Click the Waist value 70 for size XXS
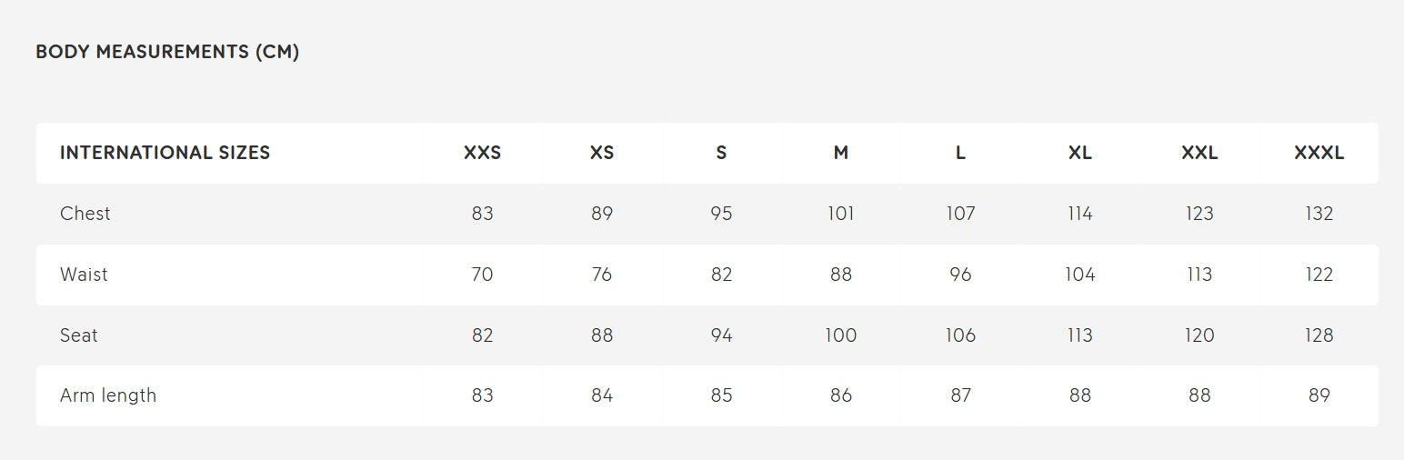 pyautogui.click(x=482, y=275)
